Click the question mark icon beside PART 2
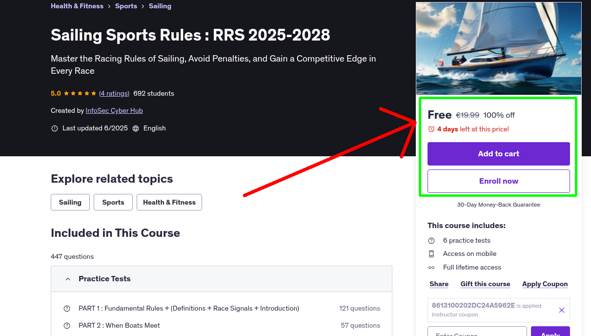The width and height of the screenshot is (591, 336). 67,325
